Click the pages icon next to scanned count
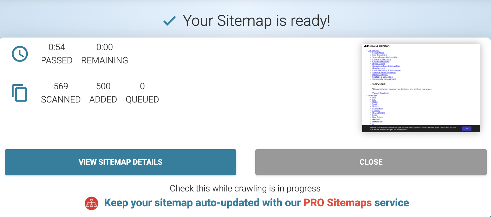 [x=20, y=93]
